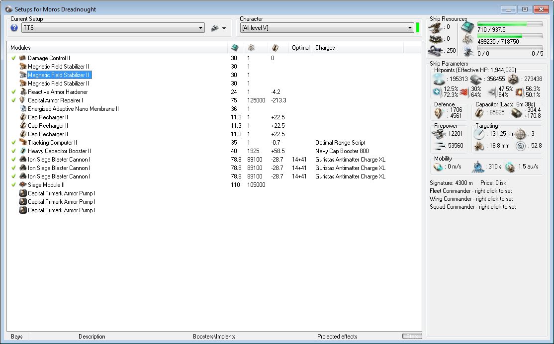Image resolution: width=554 pixels, height=344 pixels.
Task: Click the Navy Cap Booster 800 charge
Action: 342,151
